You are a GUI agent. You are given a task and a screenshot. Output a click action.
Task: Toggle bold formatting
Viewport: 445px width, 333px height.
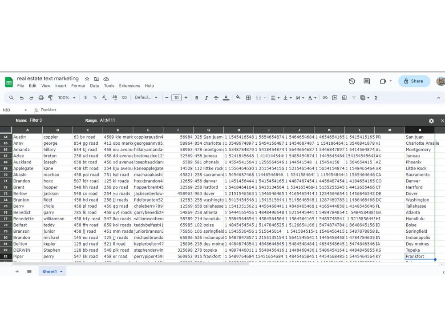[197, 98]
